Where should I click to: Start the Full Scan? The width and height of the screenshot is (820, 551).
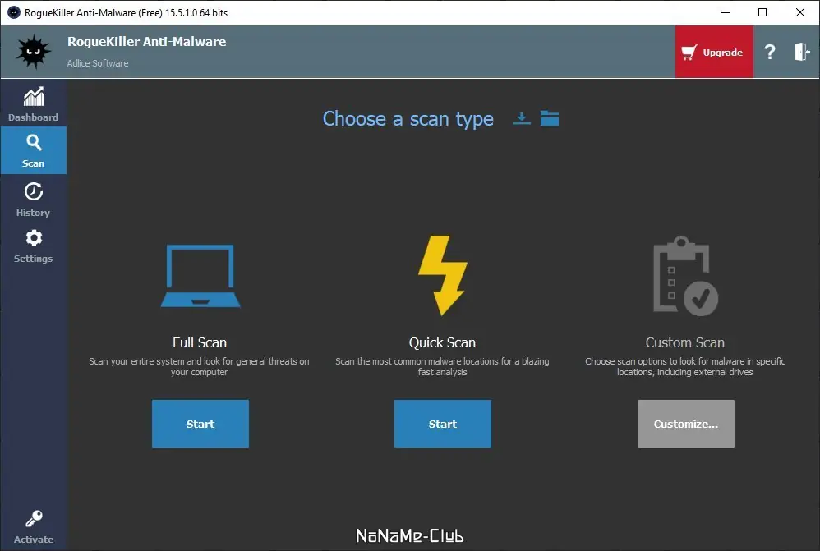[x=200, y=424]
